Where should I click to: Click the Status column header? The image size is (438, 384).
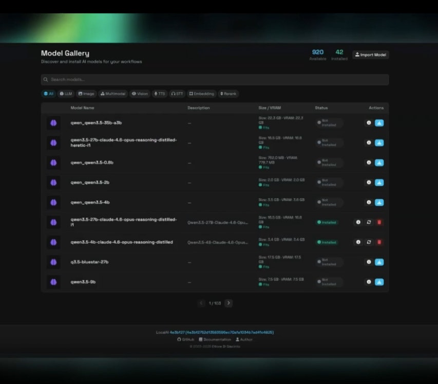point(321,108)
